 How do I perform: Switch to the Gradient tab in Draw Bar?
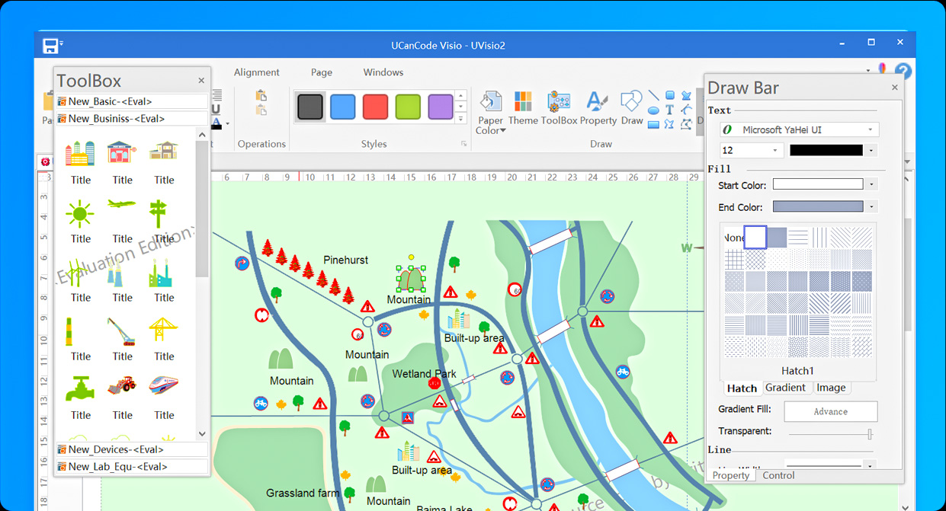click(x=786, y=388)
